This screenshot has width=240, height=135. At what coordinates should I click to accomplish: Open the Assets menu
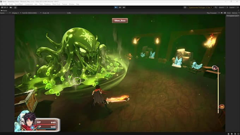click(11, 4)
